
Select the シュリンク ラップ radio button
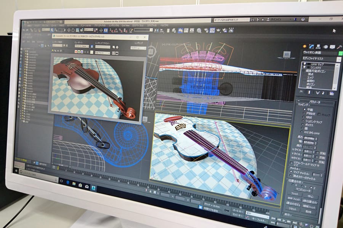303,121
